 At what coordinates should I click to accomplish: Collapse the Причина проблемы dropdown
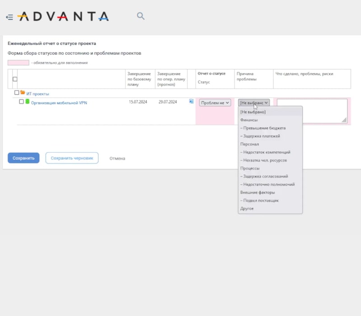click(254, 103)
